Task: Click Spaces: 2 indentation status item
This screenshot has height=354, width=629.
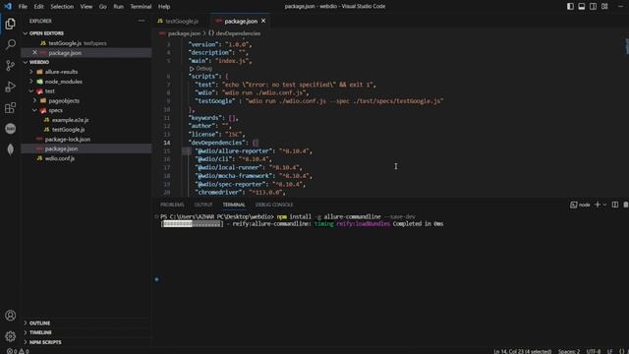Action: [569, 351]
